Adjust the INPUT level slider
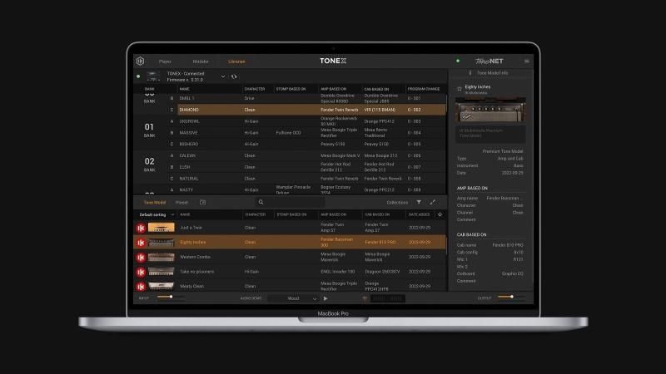666x374 pixels. click(x=170, y=298)
